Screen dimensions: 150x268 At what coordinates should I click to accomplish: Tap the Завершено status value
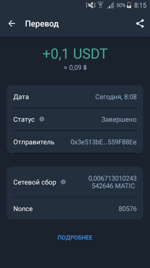pyautogui.click(x=119, y=119)
